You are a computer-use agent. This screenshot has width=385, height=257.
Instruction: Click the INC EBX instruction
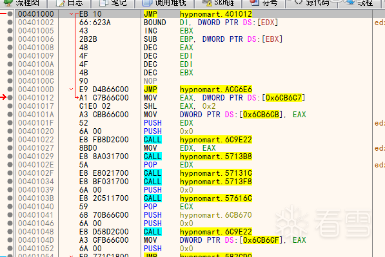click(x=168, y=31)
